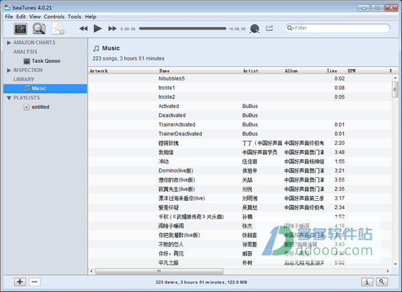402x292 pixels.
Task: Click the playback position slider
Action: tap(182, 28)
